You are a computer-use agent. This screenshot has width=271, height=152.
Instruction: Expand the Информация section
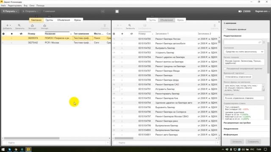click(230, 135)
